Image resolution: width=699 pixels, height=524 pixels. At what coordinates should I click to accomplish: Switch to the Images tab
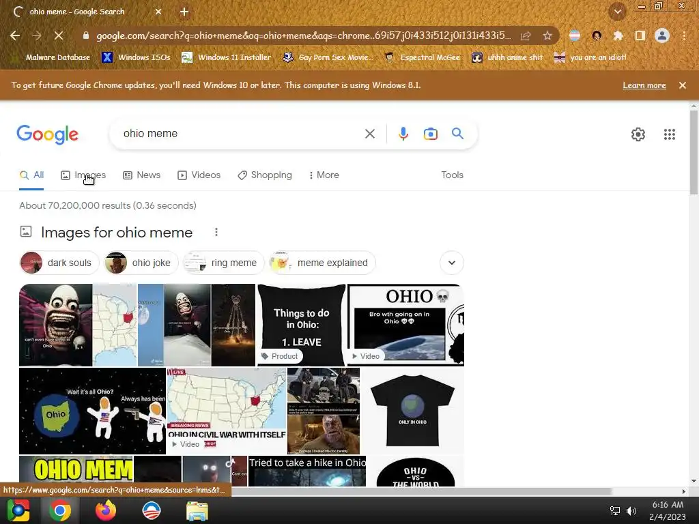point(83,175)
